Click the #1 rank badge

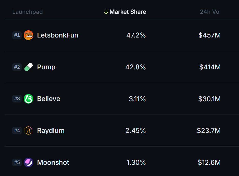click(17, 35)
